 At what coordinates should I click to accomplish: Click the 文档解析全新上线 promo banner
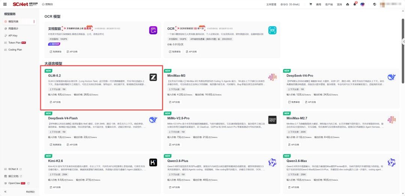(77, 28)
